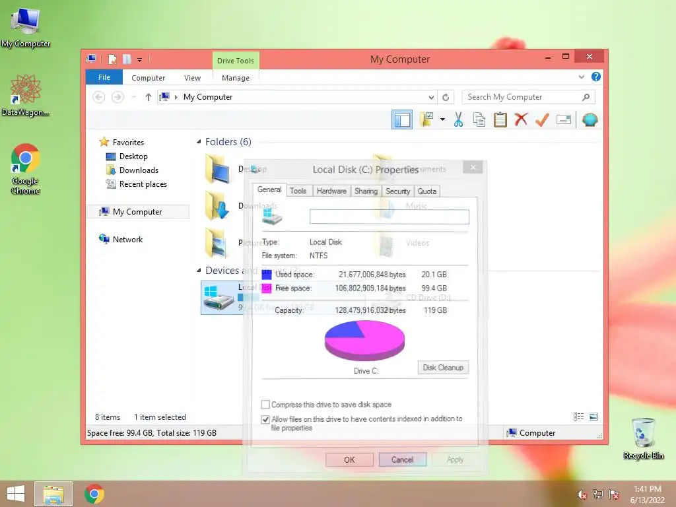Screen dimensions: 676x507
Task: Select the Downloads folder icon in Folders
Action: click(218, 206)
